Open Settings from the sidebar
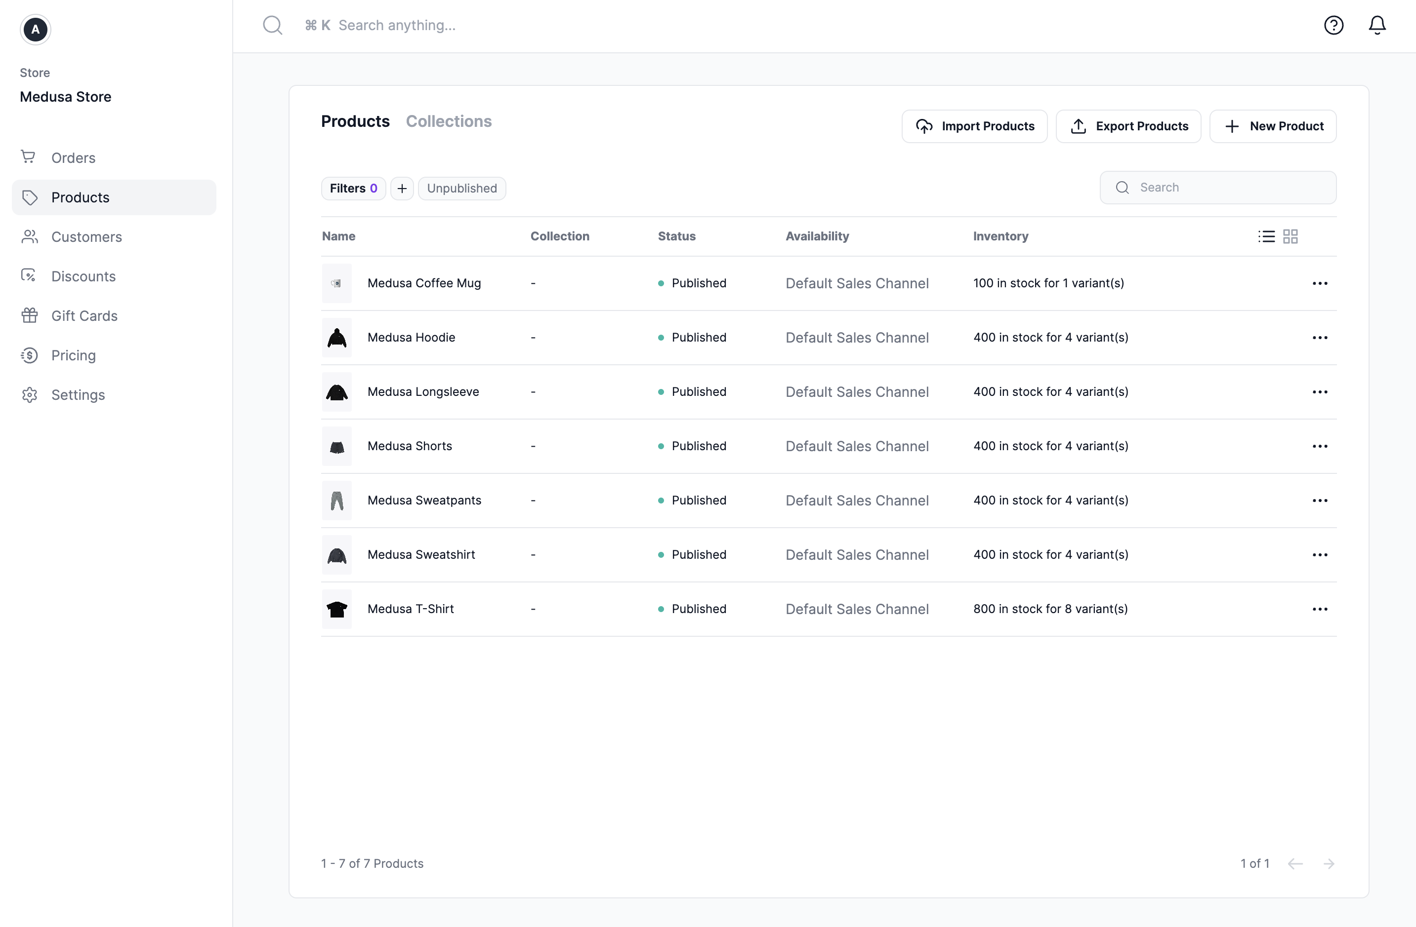This screenshot has height=927, width=1416. tap(79, 394)
